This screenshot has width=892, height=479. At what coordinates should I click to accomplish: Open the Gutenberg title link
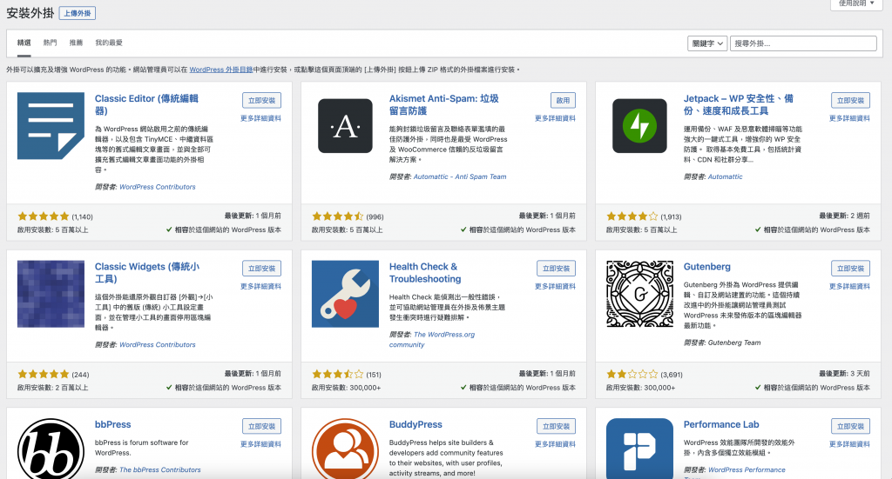coord(707,267)
